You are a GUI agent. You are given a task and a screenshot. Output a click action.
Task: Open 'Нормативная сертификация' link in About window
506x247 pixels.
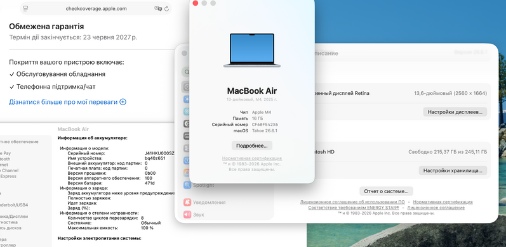tap(251, 158)
